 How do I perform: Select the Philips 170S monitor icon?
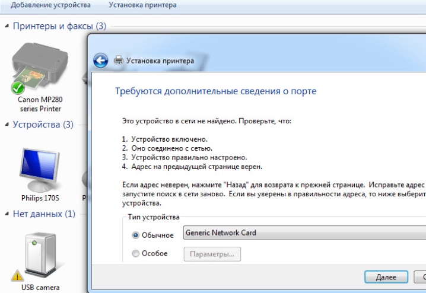coord(40,170)
